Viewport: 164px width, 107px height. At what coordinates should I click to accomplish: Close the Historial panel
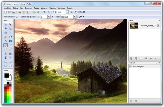(x=159, y=63)
